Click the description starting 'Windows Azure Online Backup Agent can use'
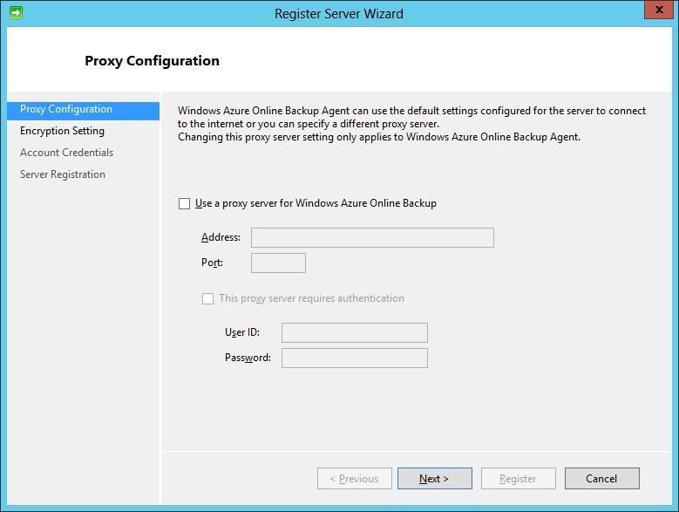This screenshot has height=512, width=679. [411, 118]
